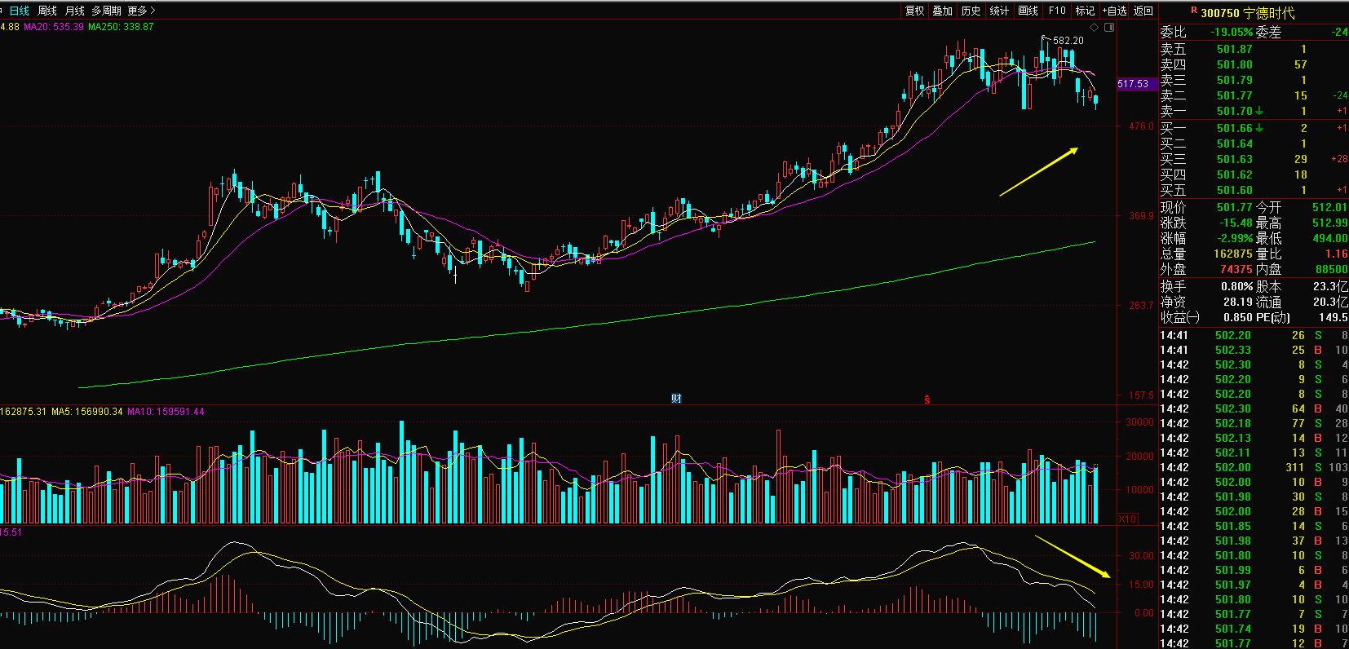Click the 内盘 value 88500
1349x649 pixels.
1331,269
